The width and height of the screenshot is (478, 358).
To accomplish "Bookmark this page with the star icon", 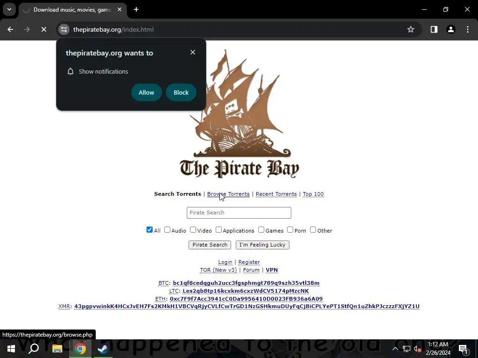I will 411,29.
